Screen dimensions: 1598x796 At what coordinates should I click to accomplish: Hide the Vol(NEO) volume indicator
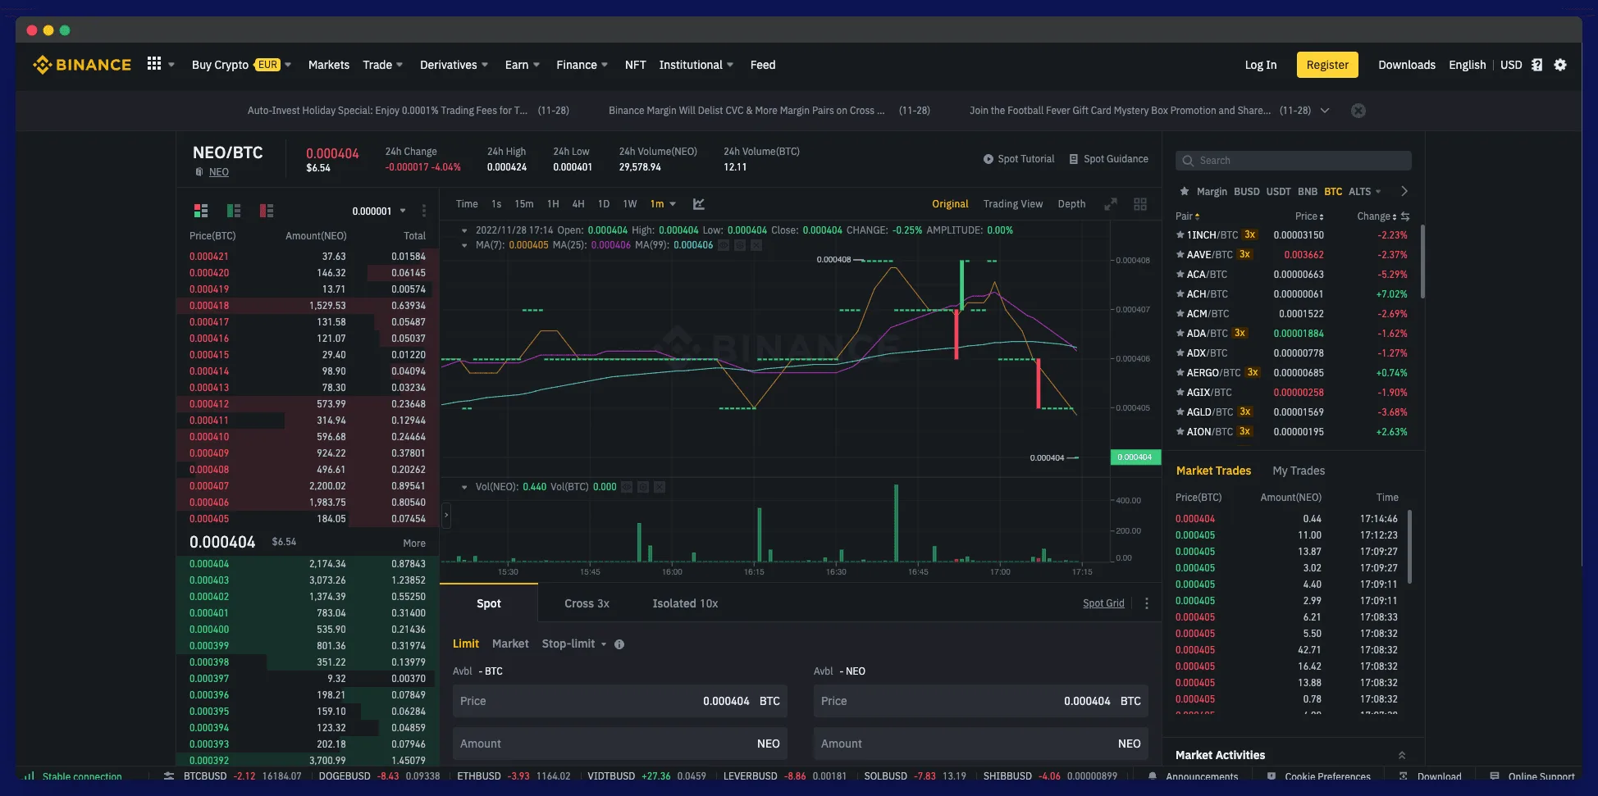point(627,487)
